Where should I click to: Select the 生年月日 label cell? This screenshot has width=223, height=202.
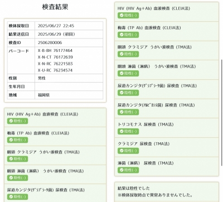point(21,86)
